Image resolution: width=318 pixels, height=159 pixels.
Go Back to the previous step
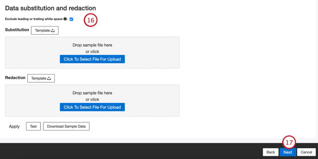(x=271, y=152)
